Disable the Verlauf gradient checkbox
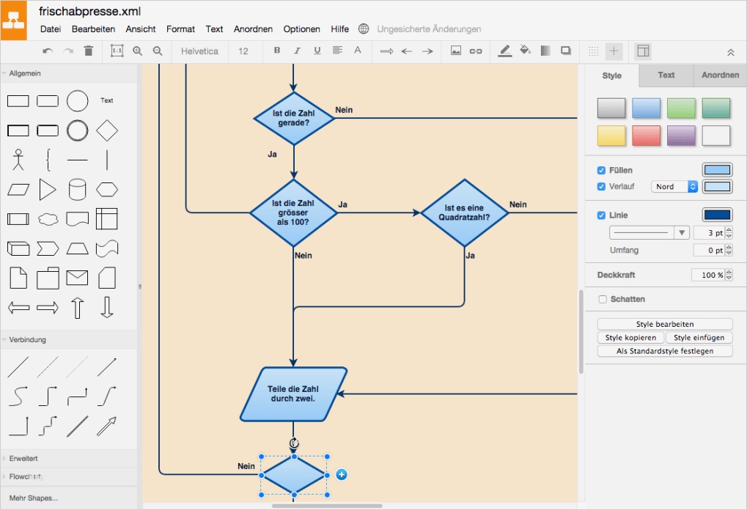Viewport: 747px width, 510px height. point(602,187)
